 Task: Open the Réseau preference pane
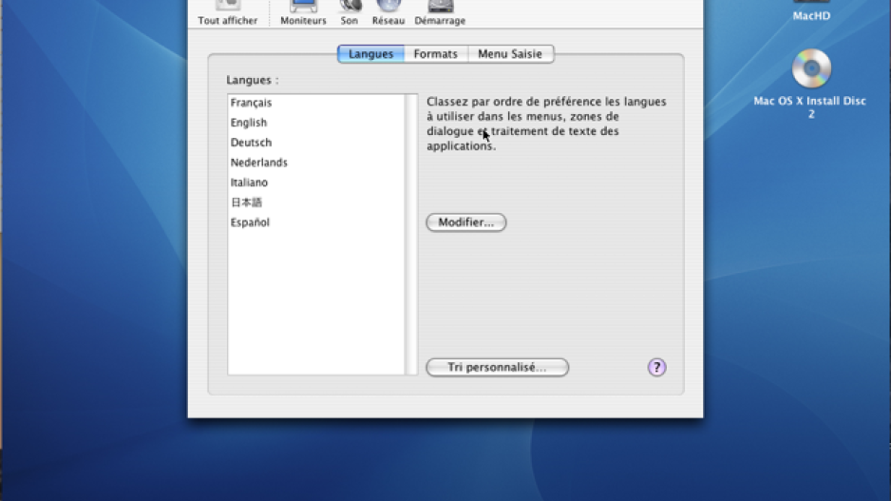coord(389,12)
